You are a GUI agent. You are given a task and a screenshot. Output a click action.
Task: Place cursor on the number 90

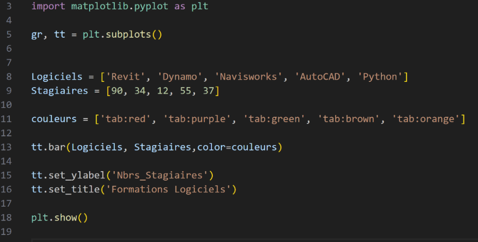click(117, 91)
